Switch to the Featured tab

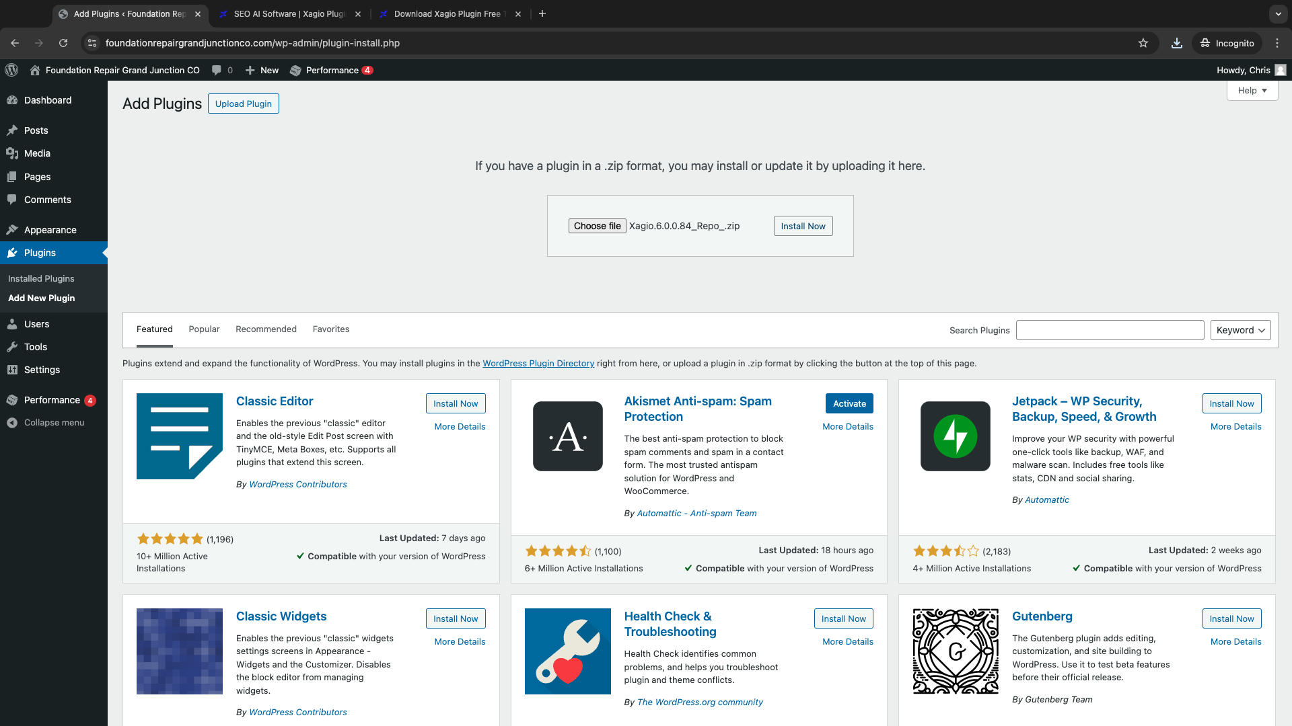(155, 329)
